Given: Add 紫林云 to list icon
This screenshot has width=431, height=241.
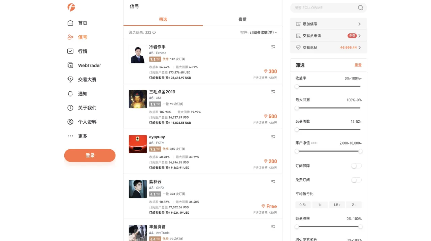Looking at the screenshot, I should click(x=273, y=182).
